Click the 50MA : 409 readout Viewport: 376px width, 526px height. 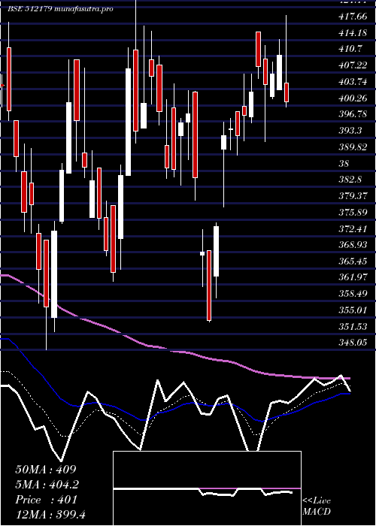46,470
